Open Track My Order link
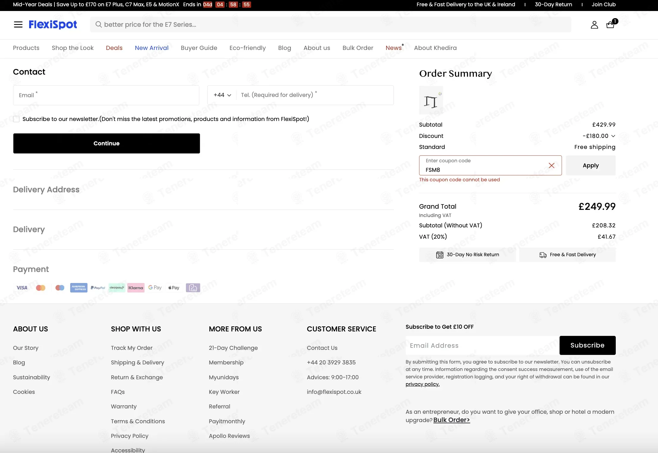The image size is (658, 453). (x=131, y=348)
